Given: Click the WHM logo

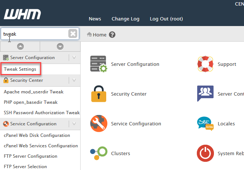Looking at the screenshot, I should tap(22, 14).
